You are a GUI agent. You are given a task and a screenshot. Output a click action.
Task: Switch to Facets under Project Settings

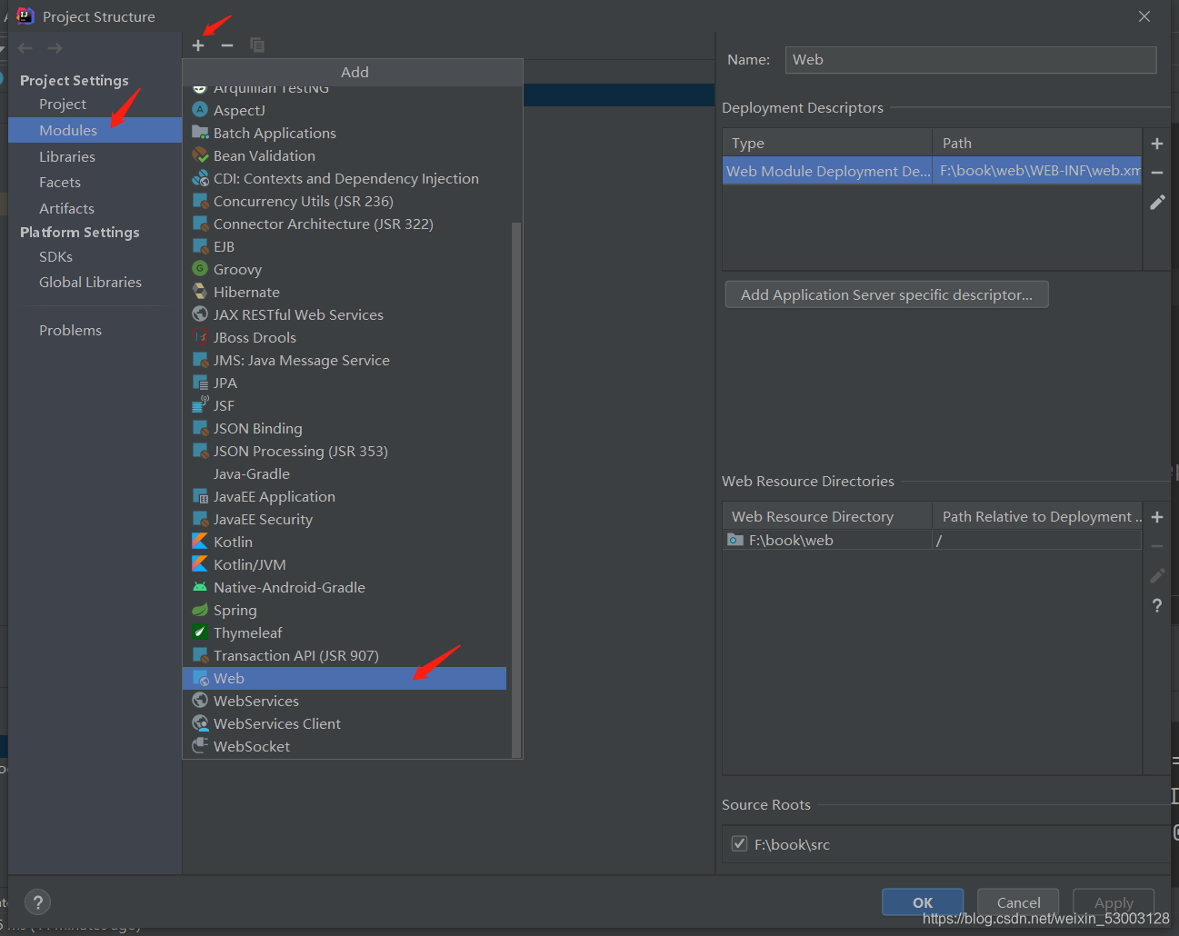(58, 182)
